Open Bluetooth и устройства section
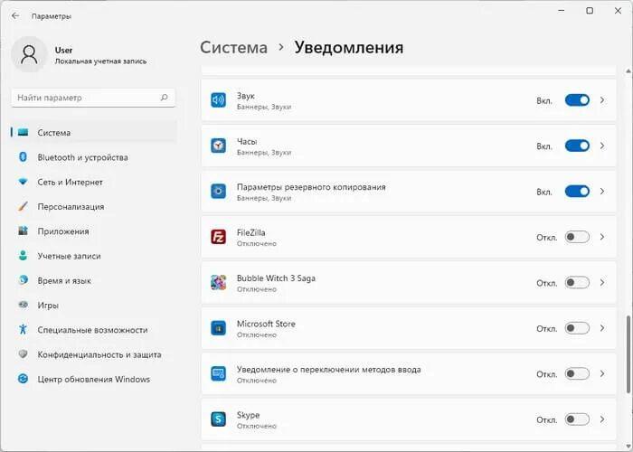The height and width of the screenshot is (452, 633). coord(82,157)
